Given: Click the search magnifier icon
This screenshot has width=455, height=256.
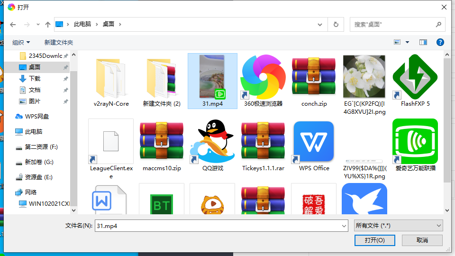Looking at the screenshot, I should (438, 25).
